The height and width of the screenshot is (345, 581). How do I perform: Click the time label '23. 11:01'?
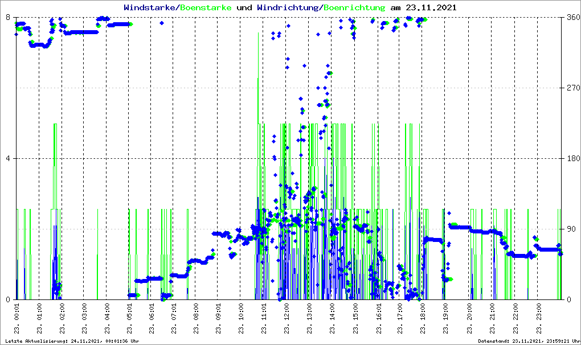click(264, 319)
